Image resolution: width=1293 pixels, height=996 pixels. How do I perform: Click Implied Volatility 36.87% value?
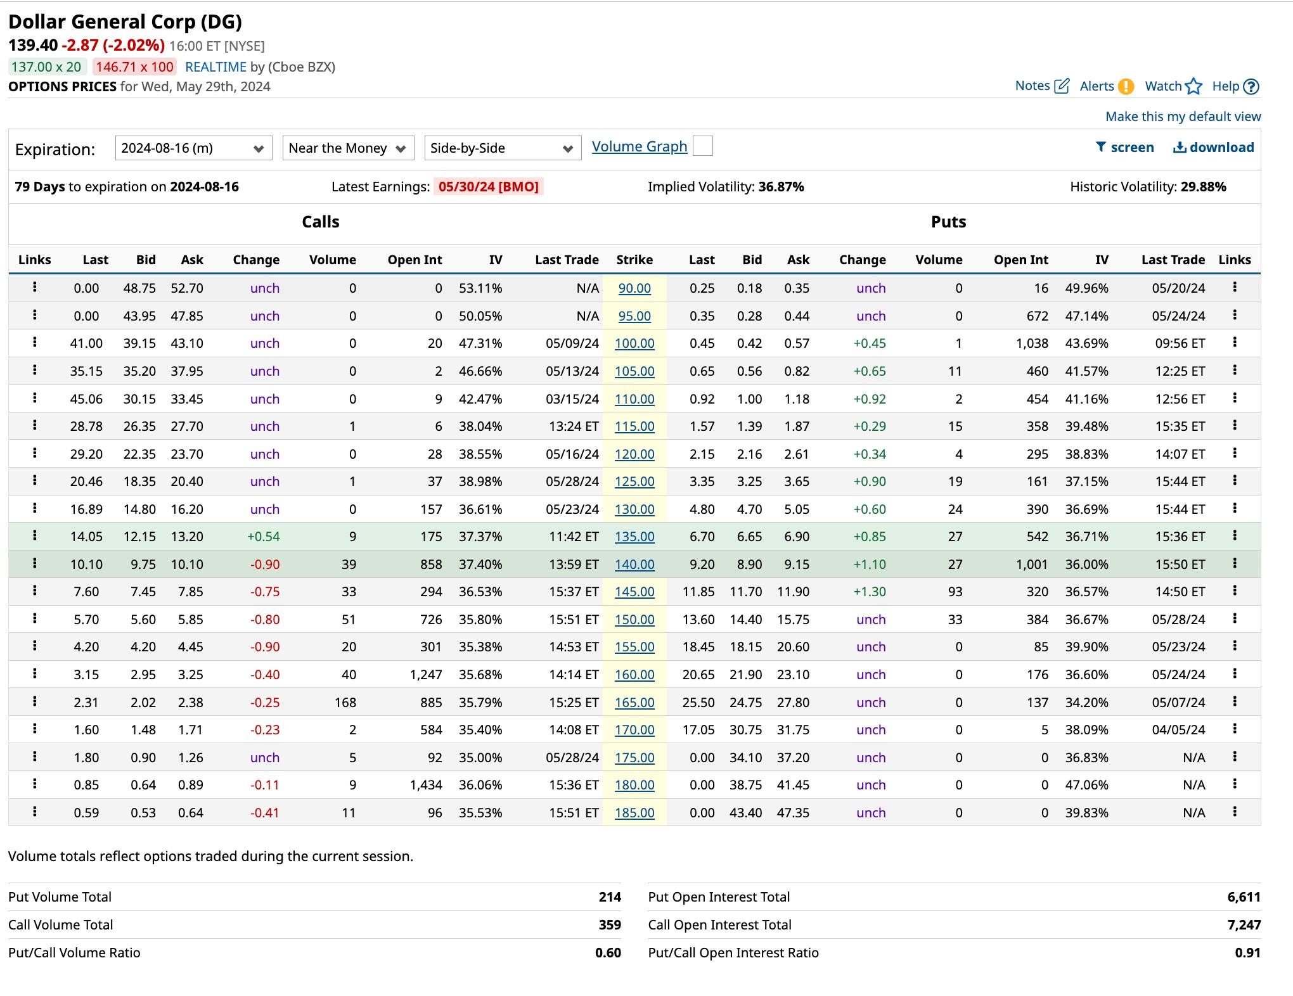point(781,187)
